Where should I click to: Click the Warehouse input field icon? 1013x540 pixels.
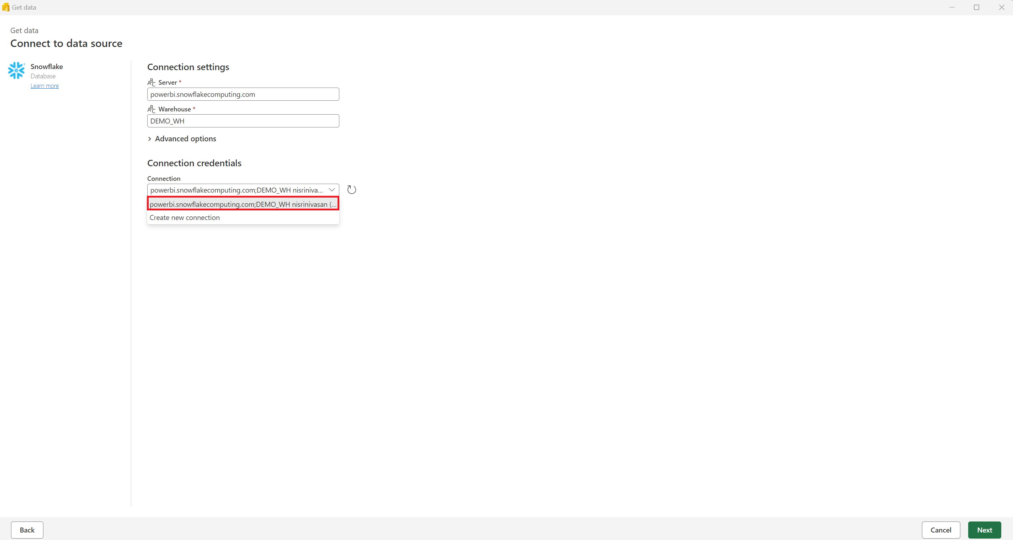tap(151, 109)
